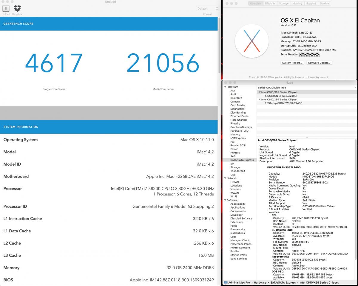This screenshot has height=286, width=358.
Task: Select Logs under Software
Action: (233, 237)
